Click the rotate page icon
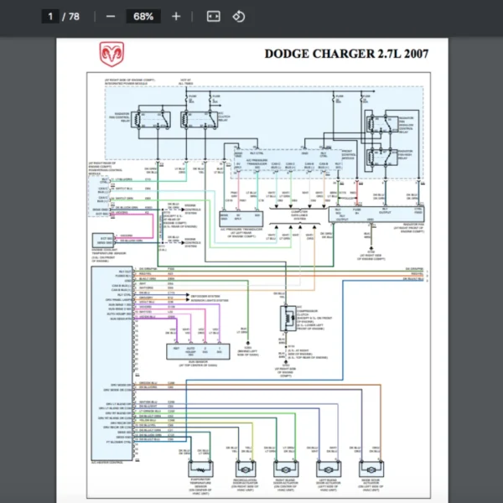The image size is (503, 503). (x=238, y=16)
